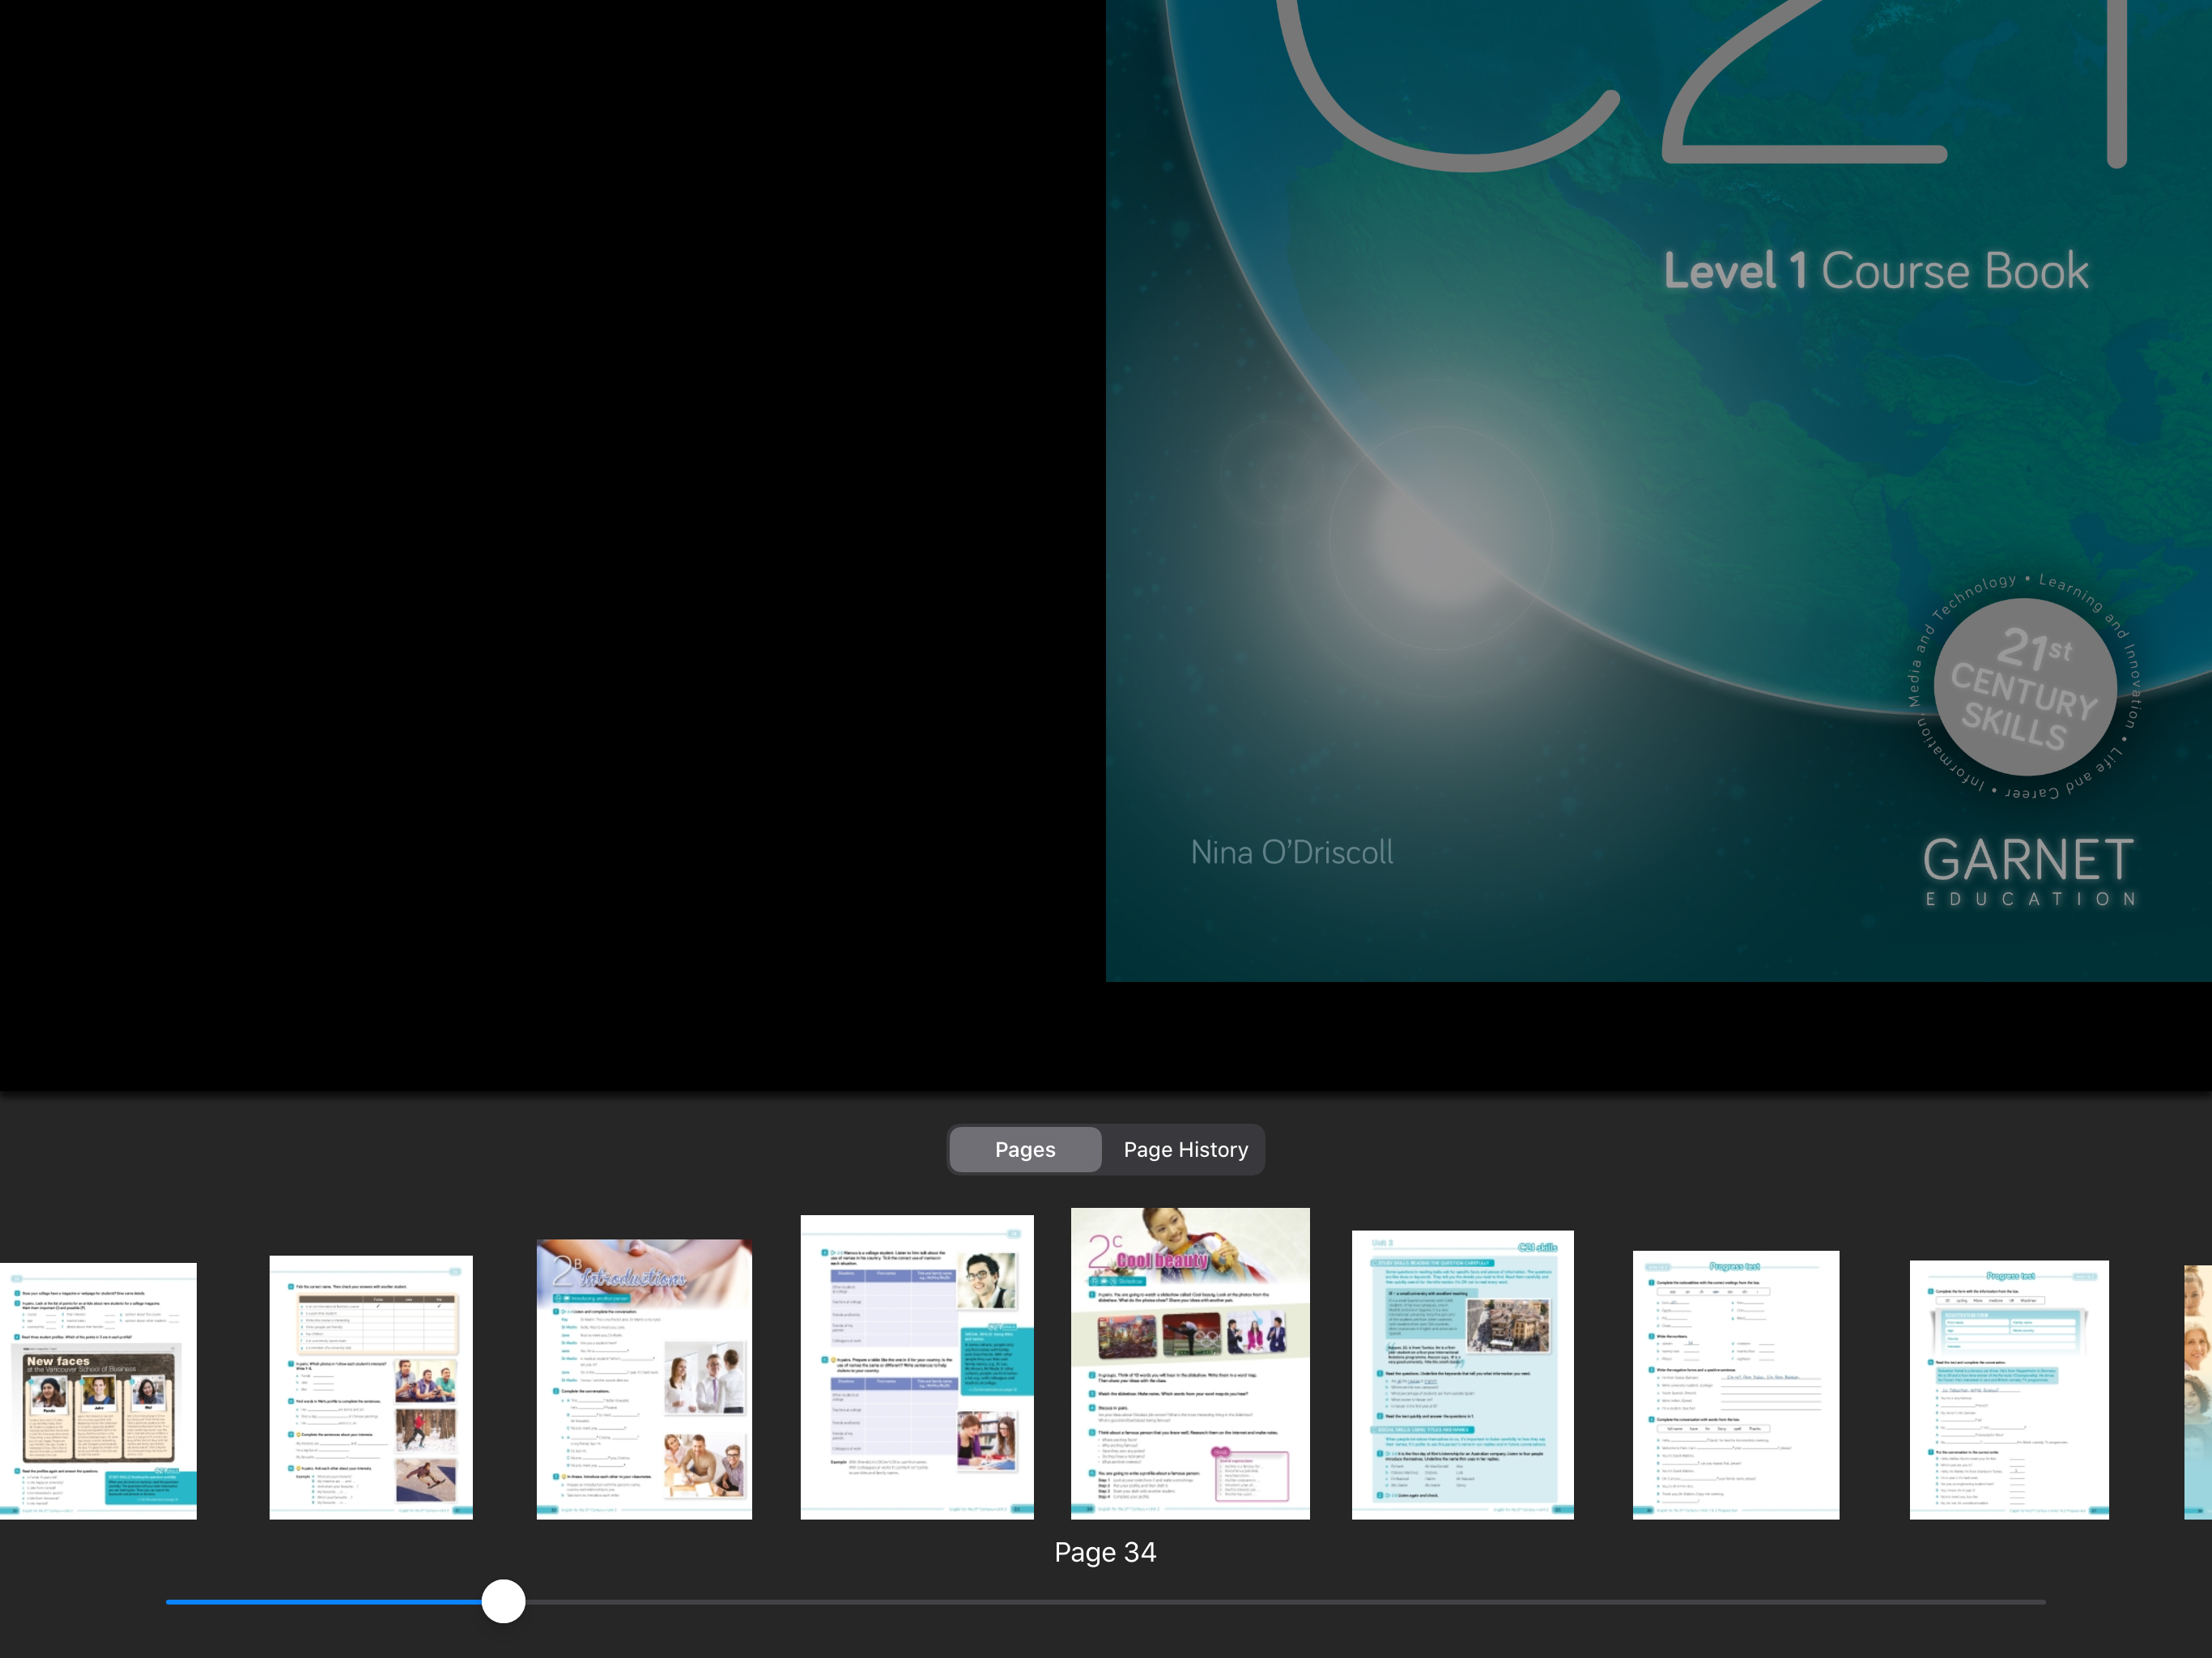Select the 'Progress test' thumbnail with the form
The image size is (2212, 1658).
coord(2009,1390)
